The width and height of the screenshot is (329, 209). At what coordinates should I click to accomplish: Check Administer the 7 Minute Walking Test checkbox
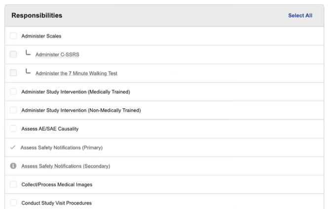pyautogui.click(x=13, y=73)
